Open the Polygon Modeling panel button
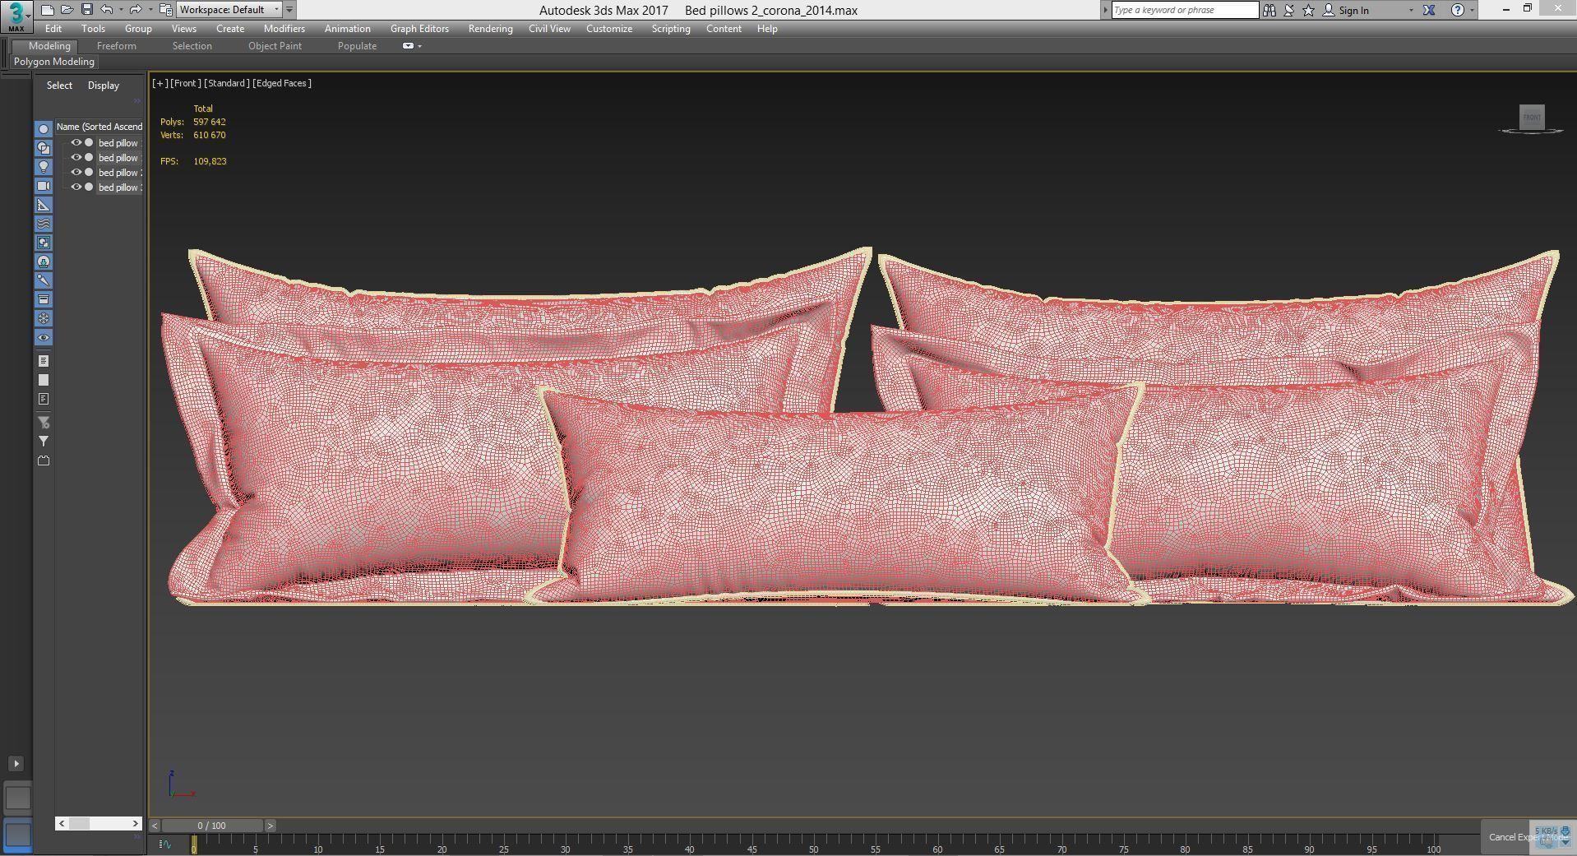This screenshot has height=856, width=1577. [x=54, y=62]
